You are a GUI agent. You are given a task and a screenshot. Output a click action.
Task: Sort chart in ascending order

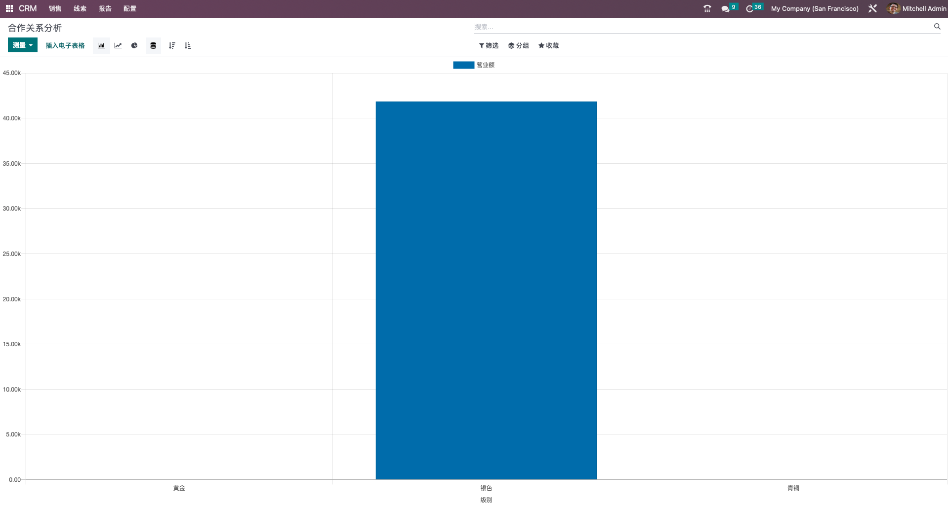click(188, 45)
